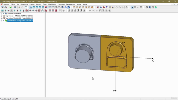Expand the Editable Boundaries 1 node

tap(1, 14)
